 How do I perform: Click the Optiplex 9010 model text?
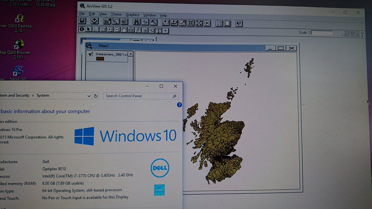click(x=54, y=169)
